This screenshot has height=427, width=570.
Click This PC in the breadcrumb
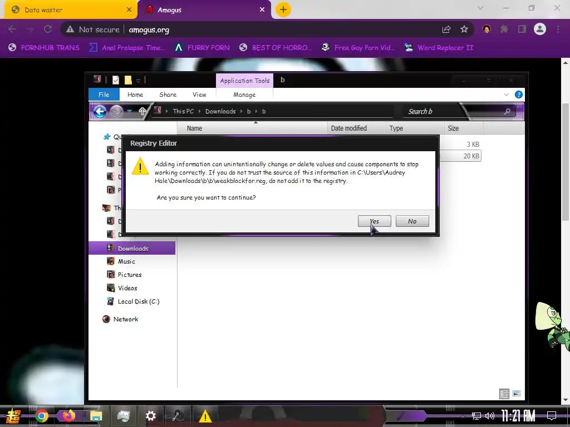183,111
